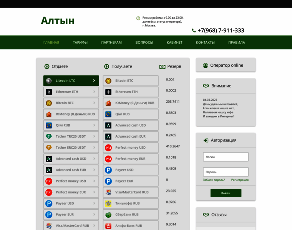
Task: Click the reserve value 31.2055
Action: click(x=172, y=213)
